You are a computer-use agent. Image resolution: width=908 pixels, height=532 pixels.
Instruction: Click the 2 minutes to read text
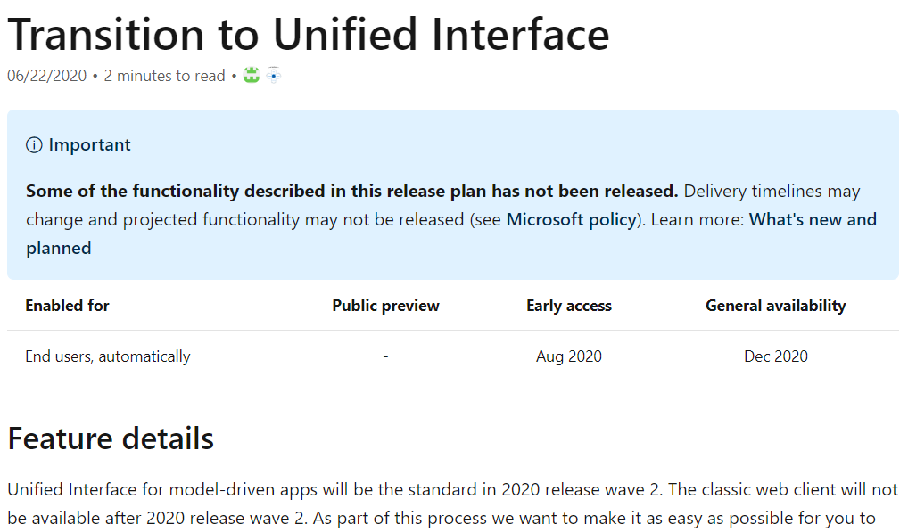164,76
